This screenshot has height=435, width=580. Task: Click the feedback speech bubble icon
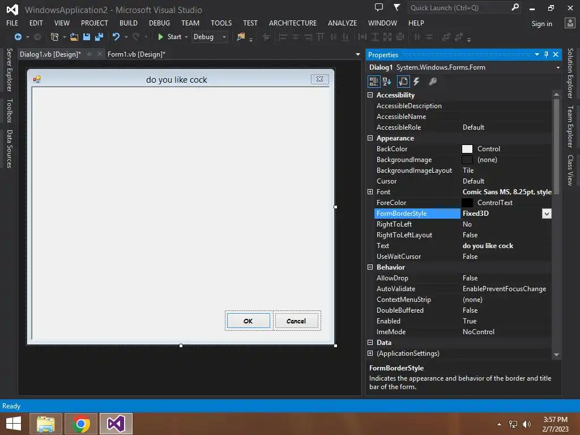point(379,7)
